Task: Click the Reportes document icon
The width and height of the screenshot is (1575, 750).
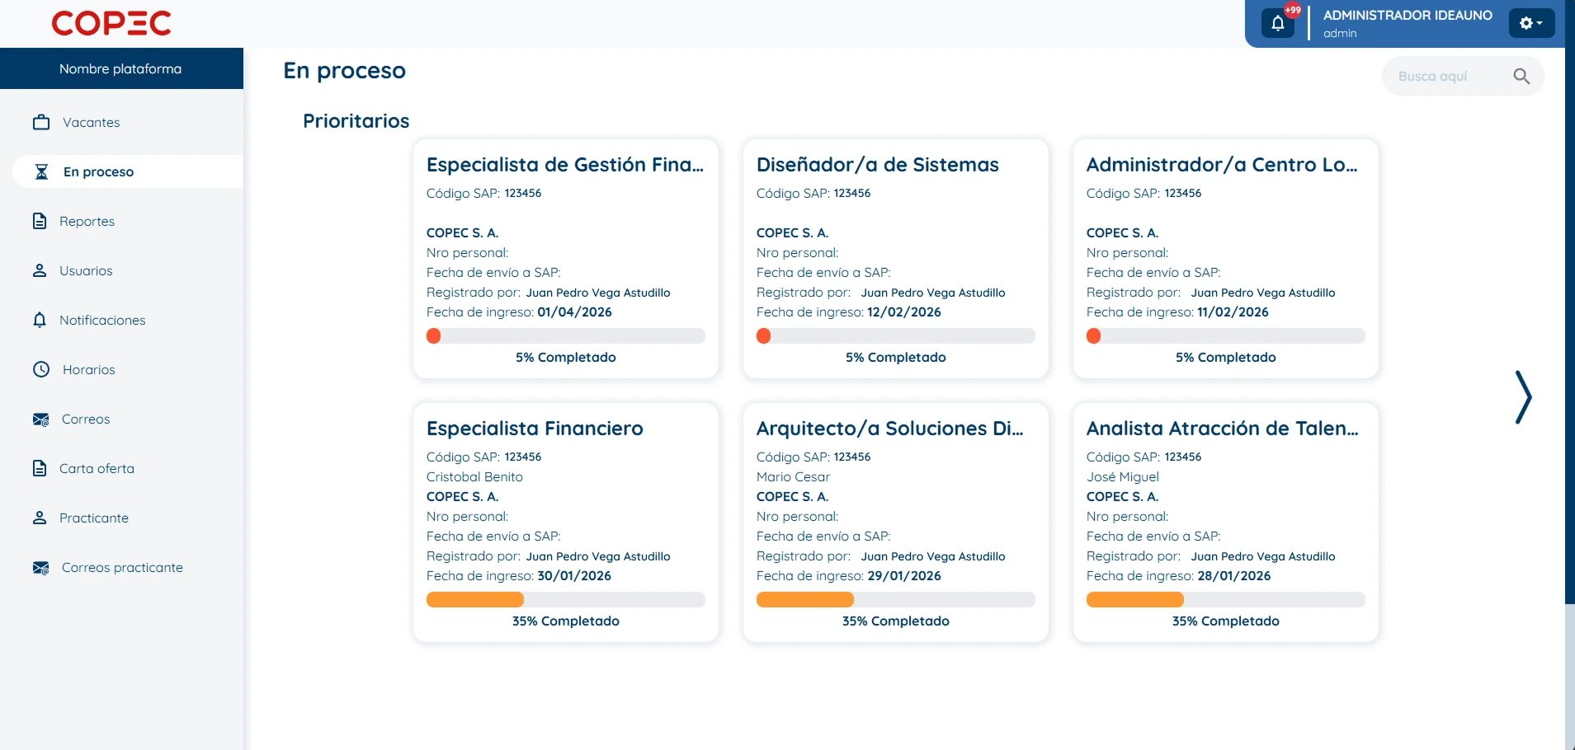Action: coord(40,221)
